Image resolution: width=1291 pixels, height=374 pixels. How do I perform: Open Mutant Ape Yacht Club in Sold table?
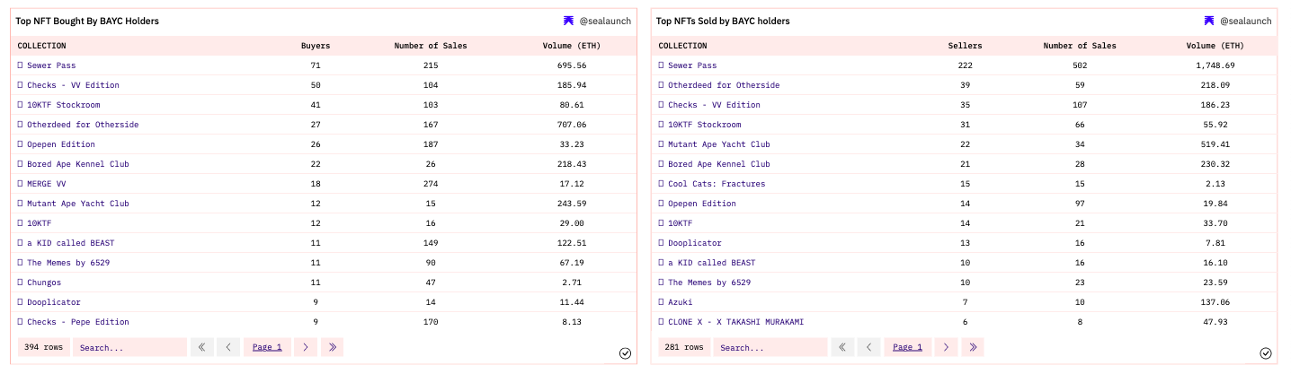(718, 144)
